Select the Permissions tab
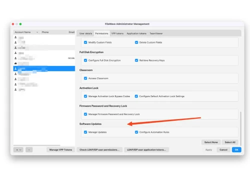Screen dimensions: 250x187 point(101,33)
